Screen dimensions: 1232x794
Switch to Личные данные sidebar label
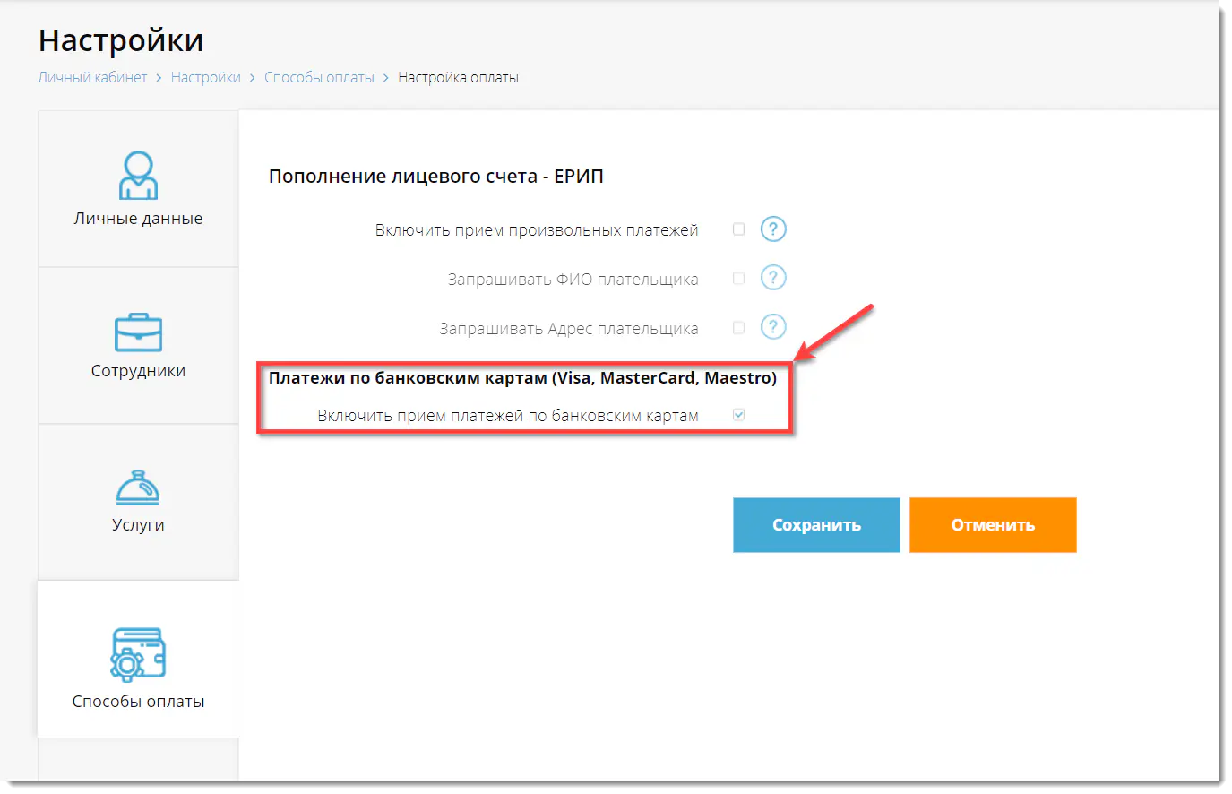pos(138,219)
